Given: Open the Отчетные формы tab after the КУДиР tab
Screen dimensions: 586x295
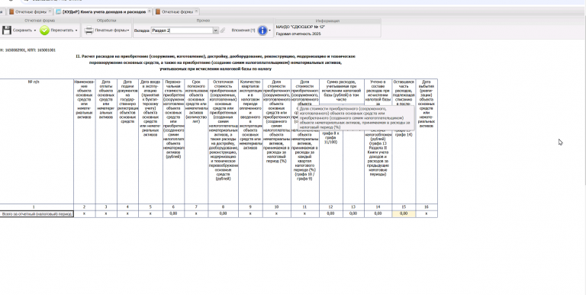Looking at the screenshot, I should tap(177, 12).
